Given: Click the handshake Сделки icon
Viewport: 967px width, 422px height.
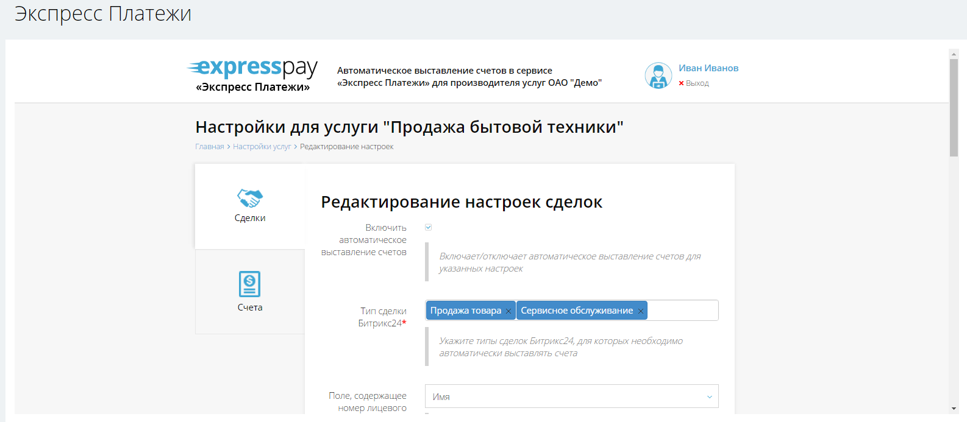Looking at the screenshot, I should (x=250, y=198).
